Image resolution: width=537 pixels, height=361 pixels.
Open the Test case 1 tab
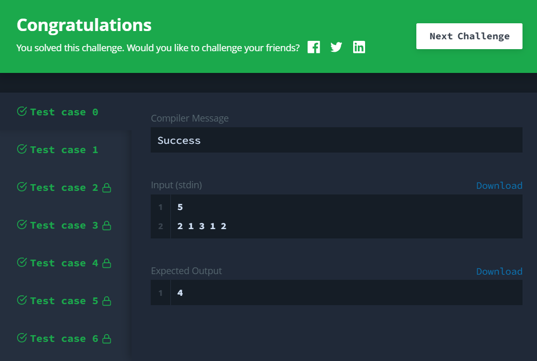click(x=65, y=149)
